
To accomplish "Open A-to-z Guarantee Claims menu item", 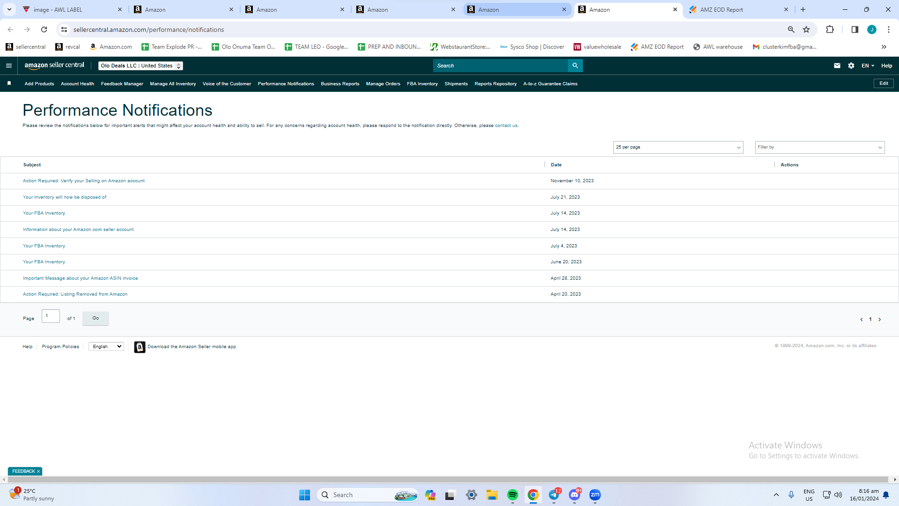I will coord(550,84).
